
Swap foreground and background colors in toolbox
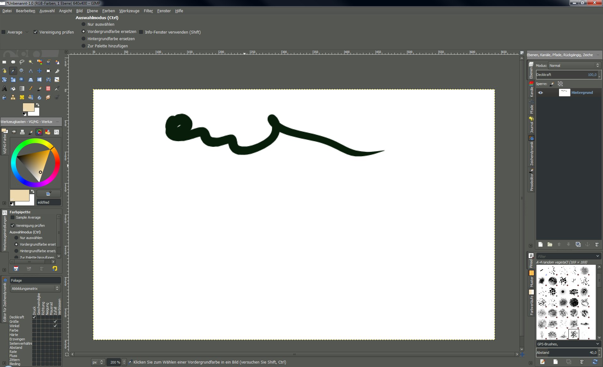click(x=38, y=105)
